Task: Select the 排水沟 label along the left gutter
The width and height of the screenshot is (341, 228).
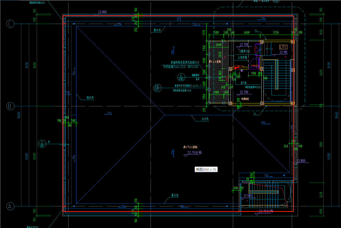Action: pyautogui.click(x=90, y=98)
